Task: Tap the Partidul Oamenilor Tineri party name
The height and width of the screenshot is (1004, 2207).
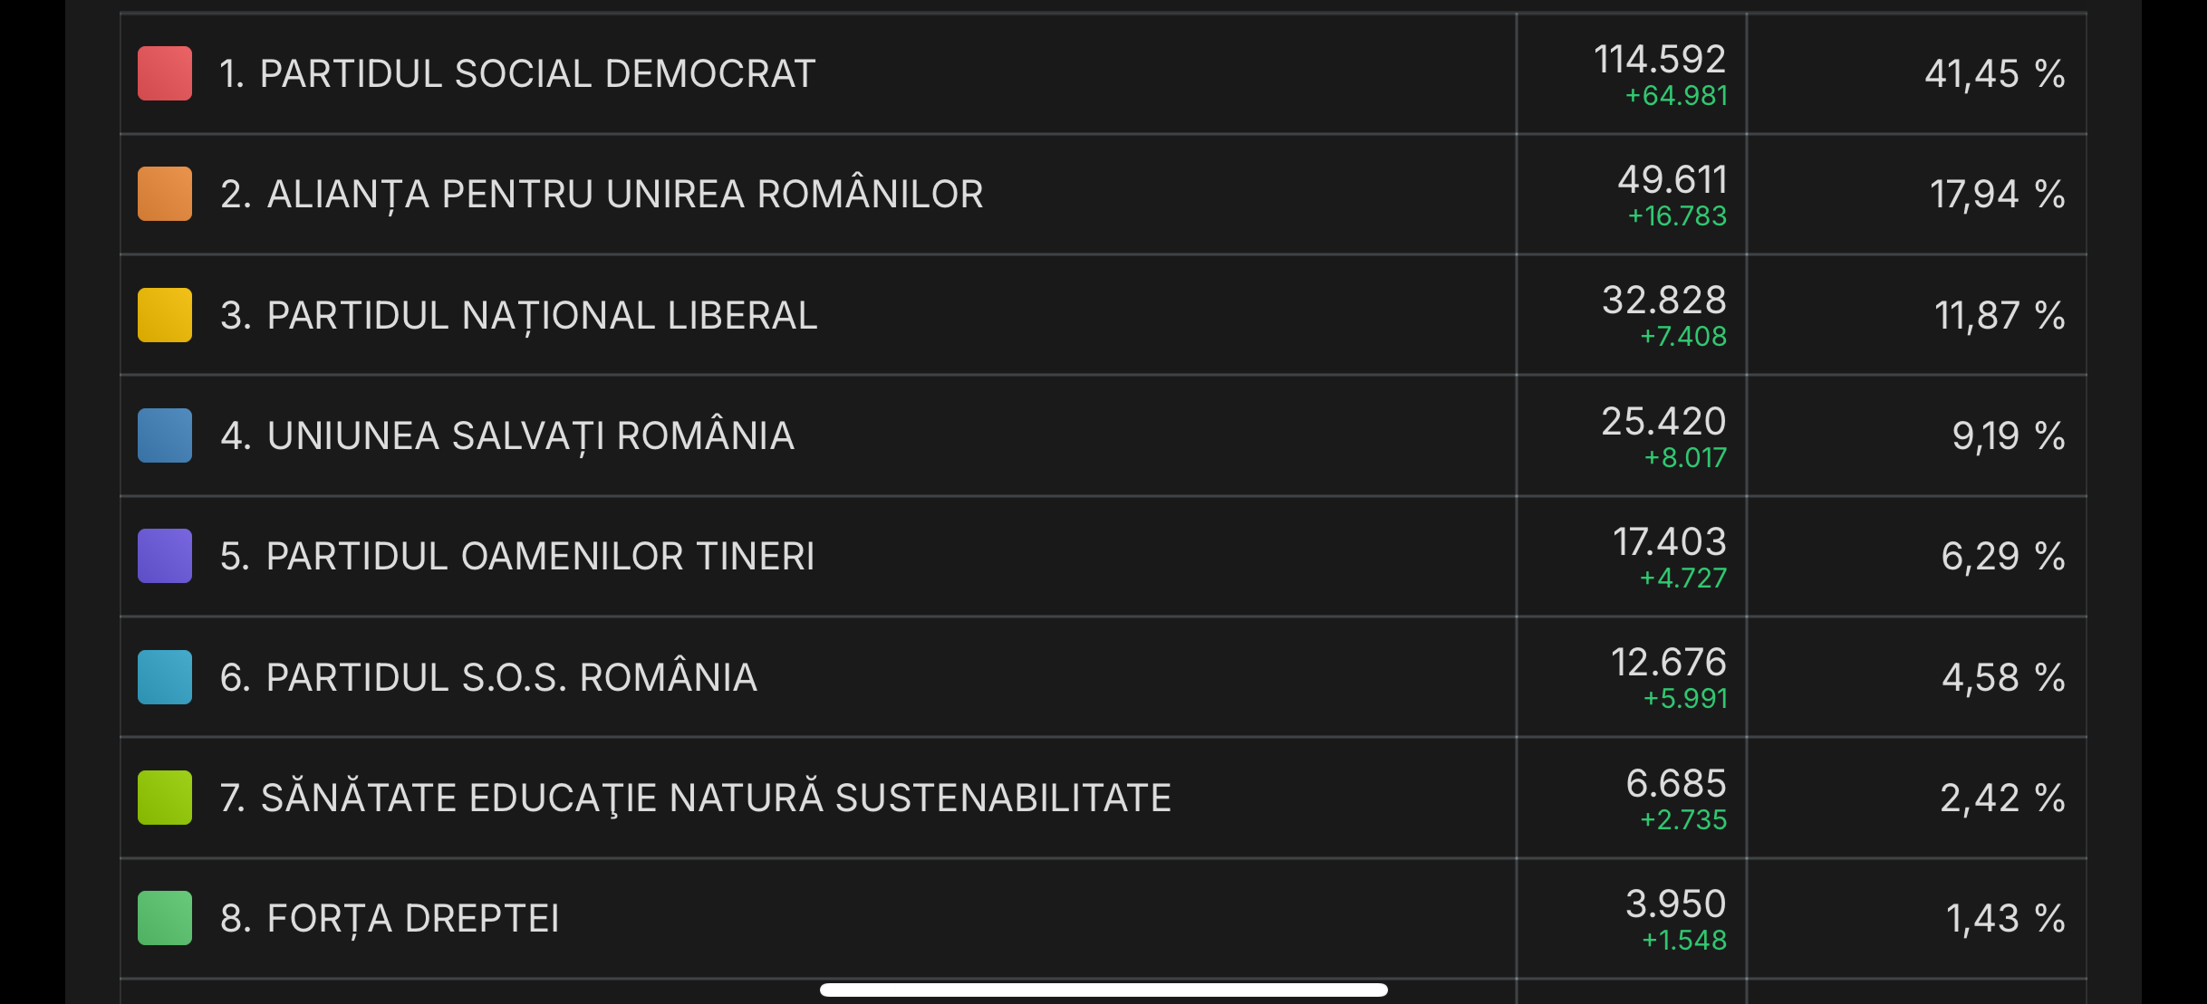Action: (x=517, y=556)
